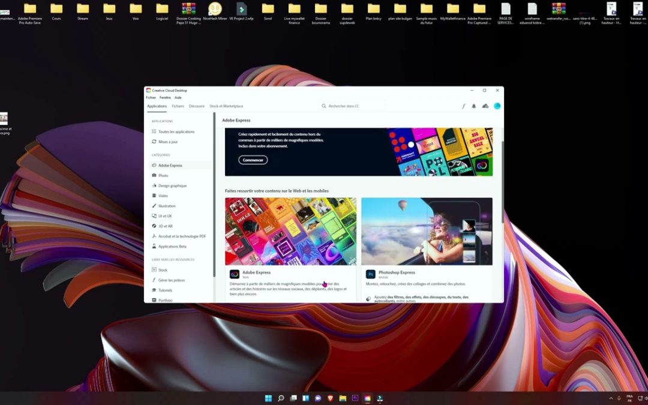Select the NiceHash Miner desktop shortcut

tap(215, 12)
